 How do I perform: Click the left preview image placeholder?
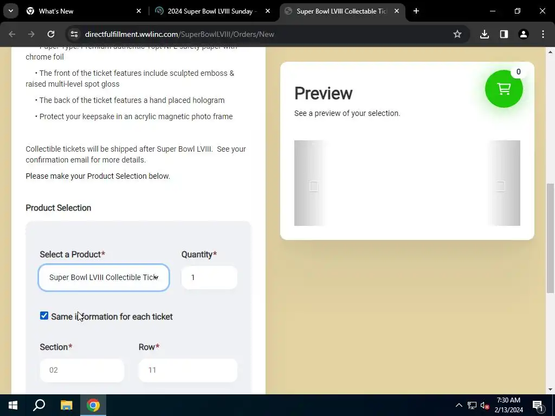(x=314, y=186)
